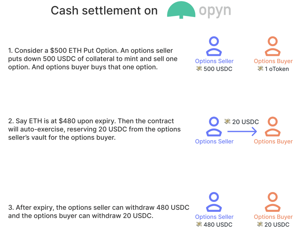Image resolution: width=303 pixels, height=237 pixels.
Task: Click the green Opyn umbrella logo
Action: pos(181,10)
